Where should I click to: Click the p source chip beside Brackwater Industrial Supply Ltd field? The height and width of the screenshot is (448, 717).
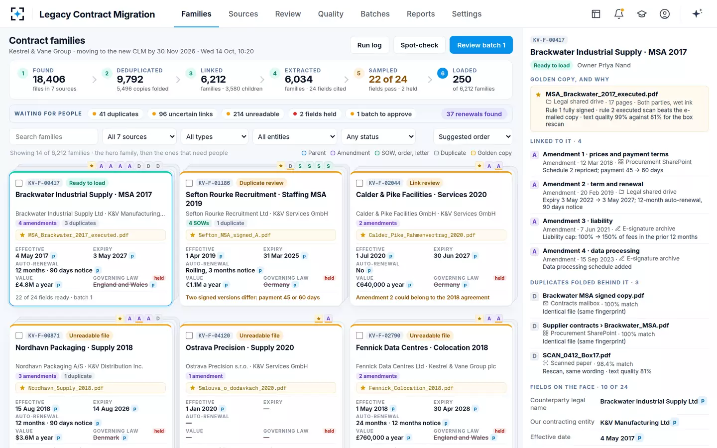click(x=703, y=401)
